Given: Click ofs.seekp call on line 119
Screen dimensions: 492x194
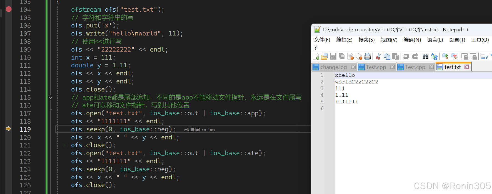Looking at the screenshot, I should 123,129.
